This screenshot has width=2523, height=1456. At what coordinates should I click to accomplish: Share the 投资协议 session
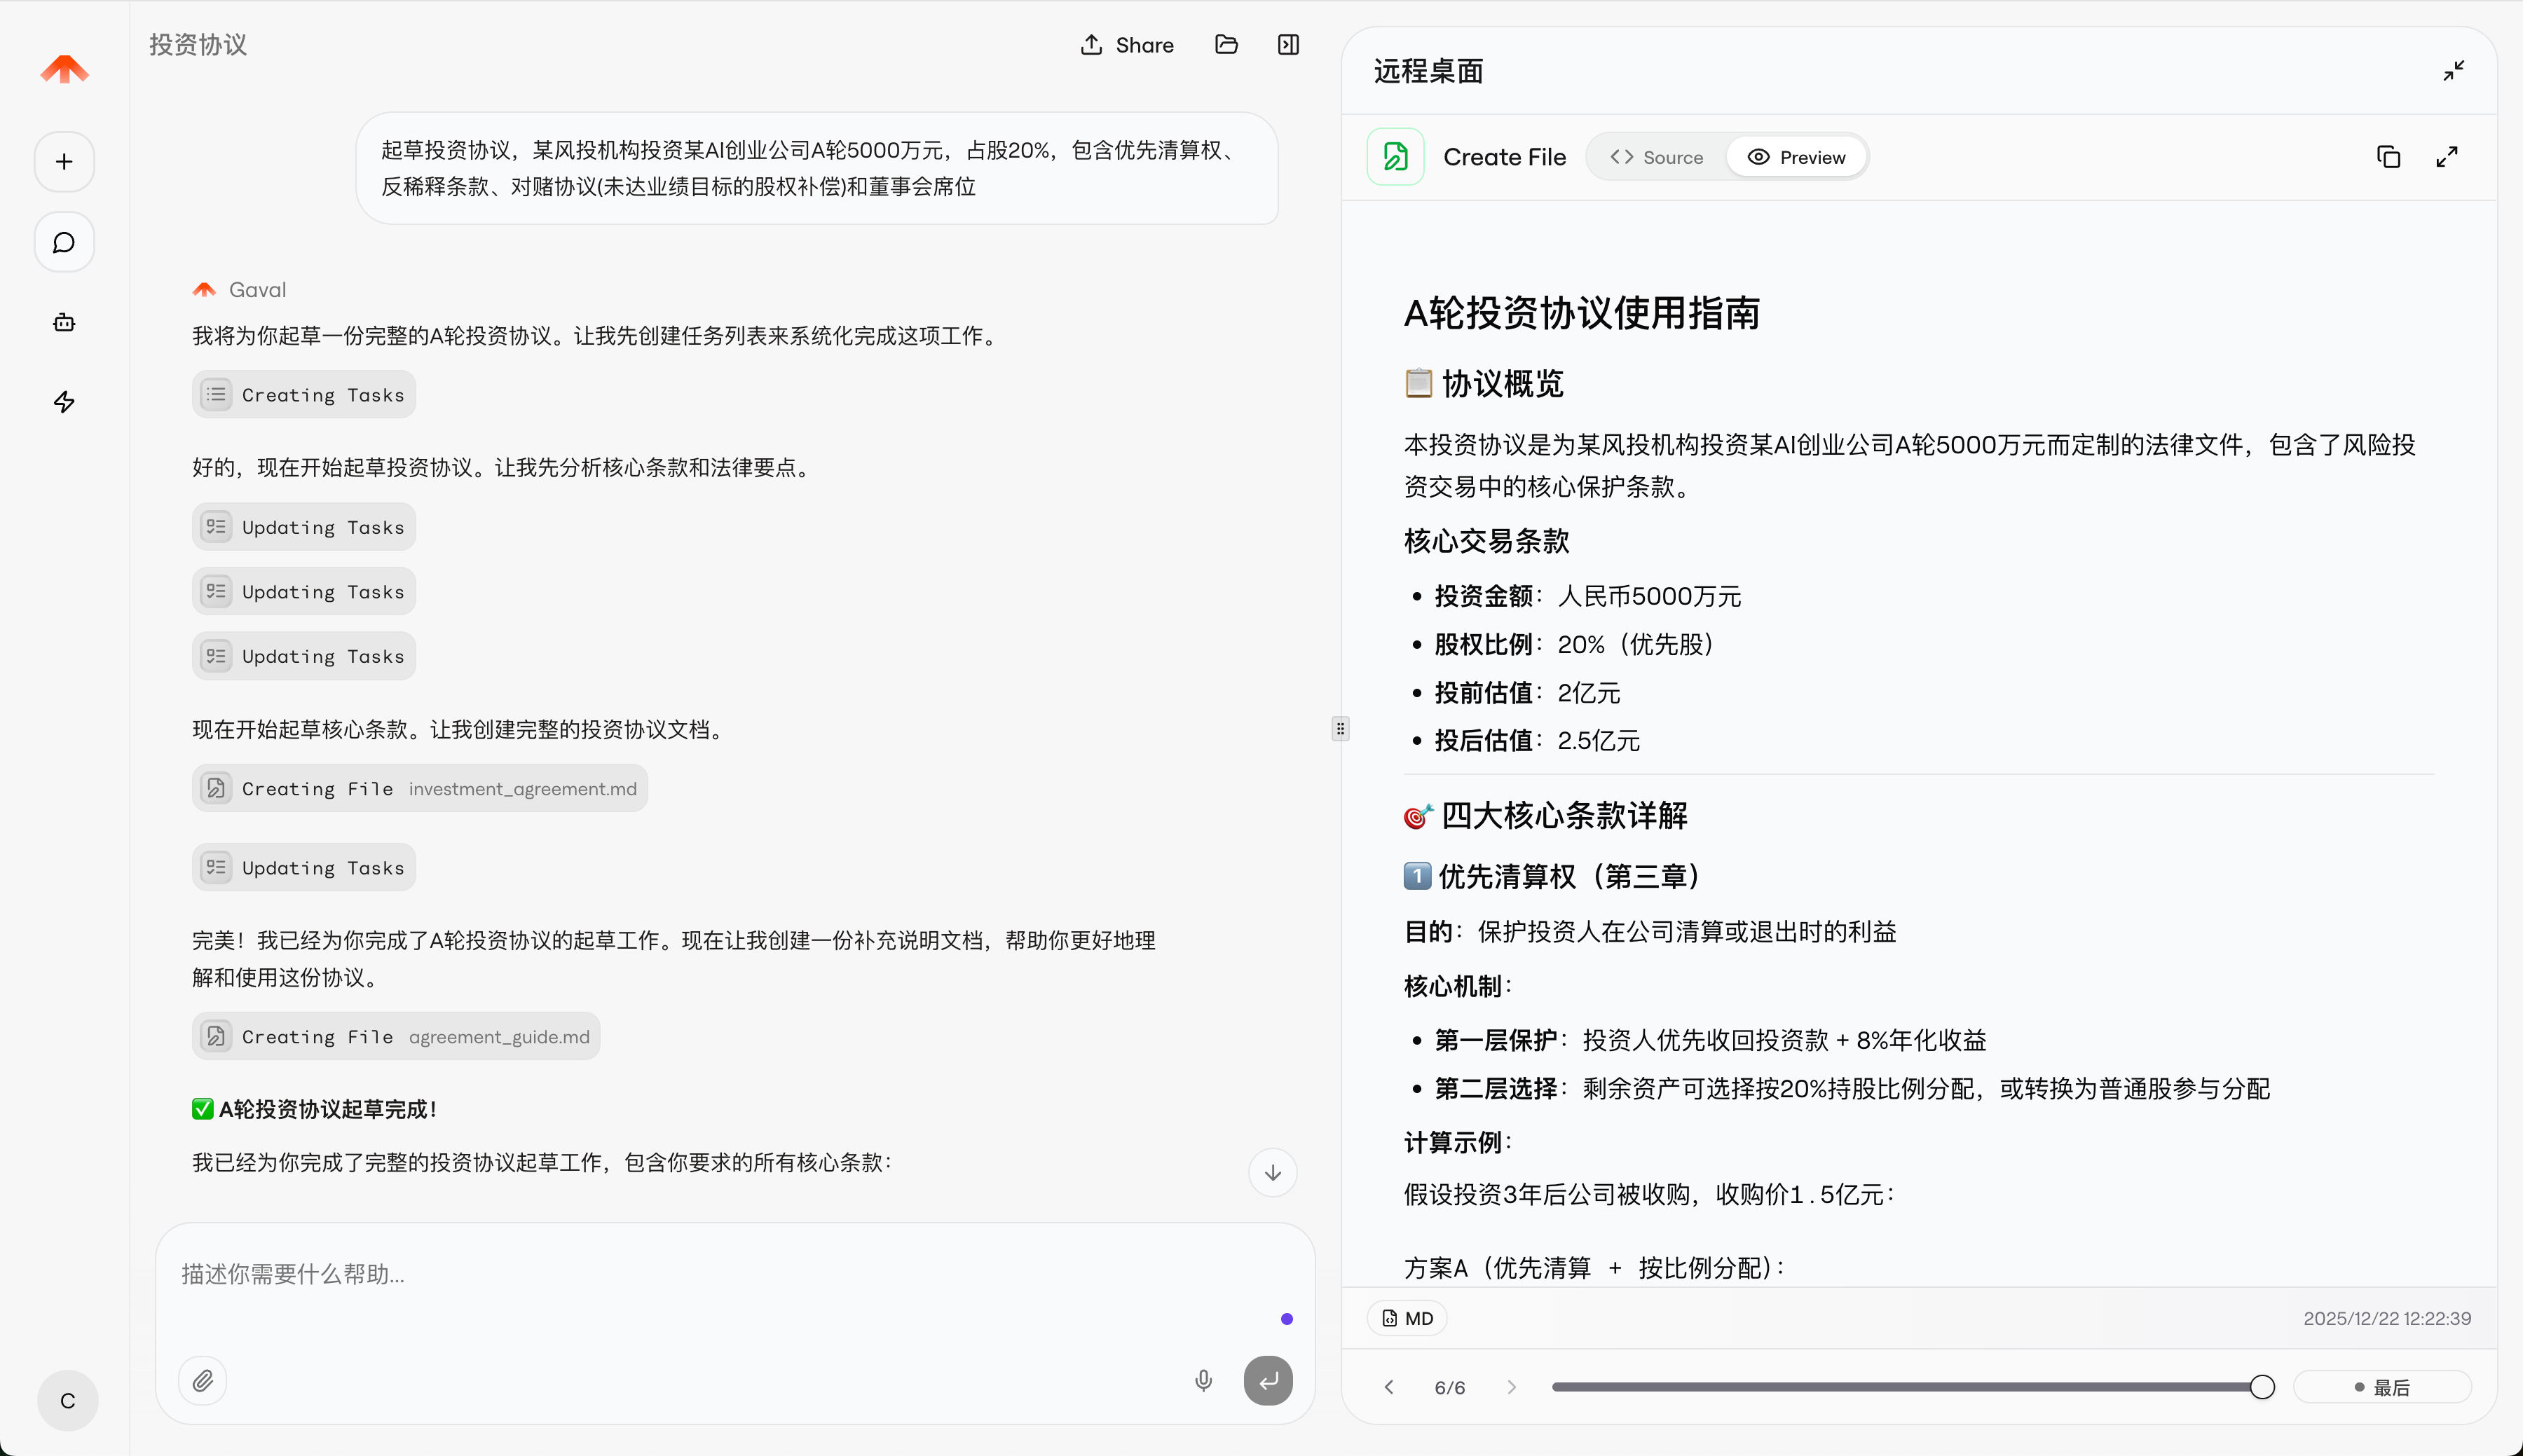(1126, 45)
